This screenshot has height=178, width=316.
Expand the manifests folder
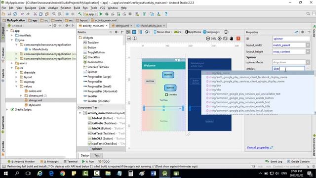click(x=12, y=35)
